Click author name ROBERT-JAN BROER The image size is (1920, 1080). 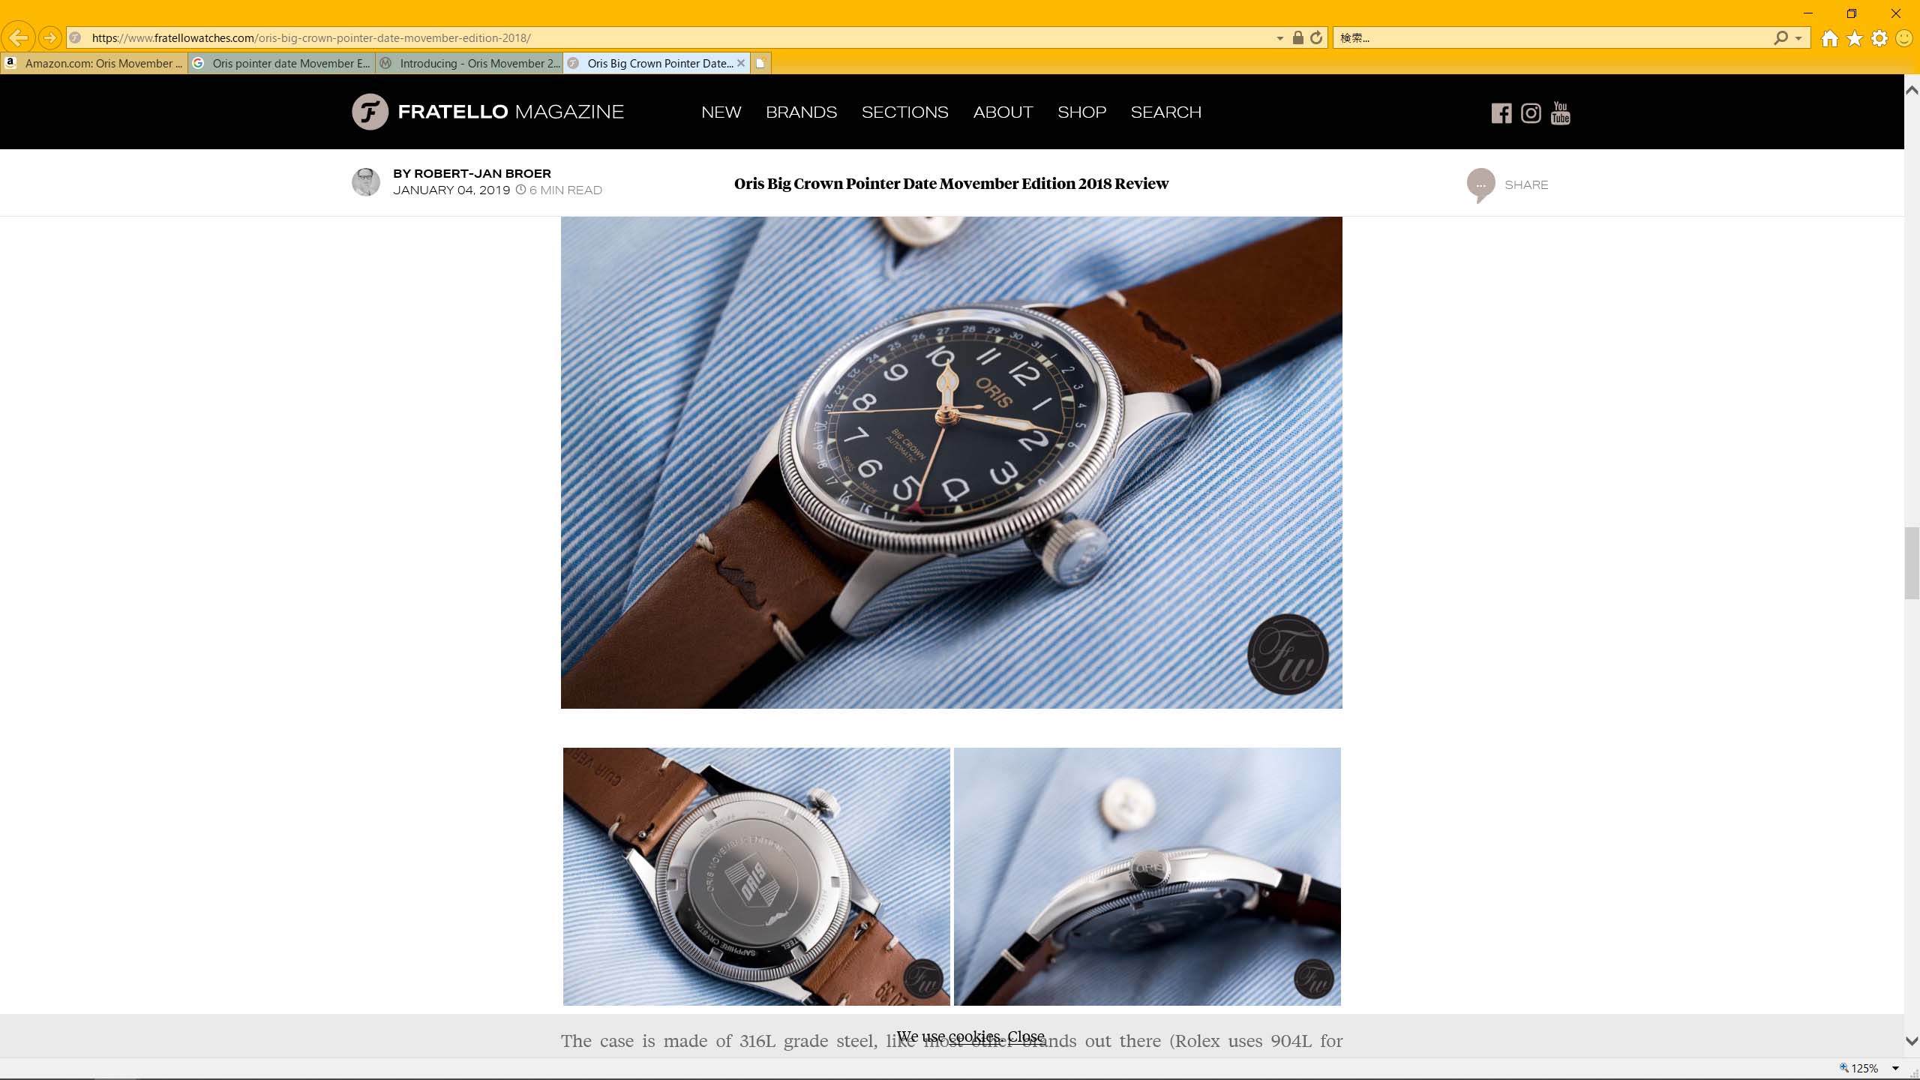[x=482, y=173]
